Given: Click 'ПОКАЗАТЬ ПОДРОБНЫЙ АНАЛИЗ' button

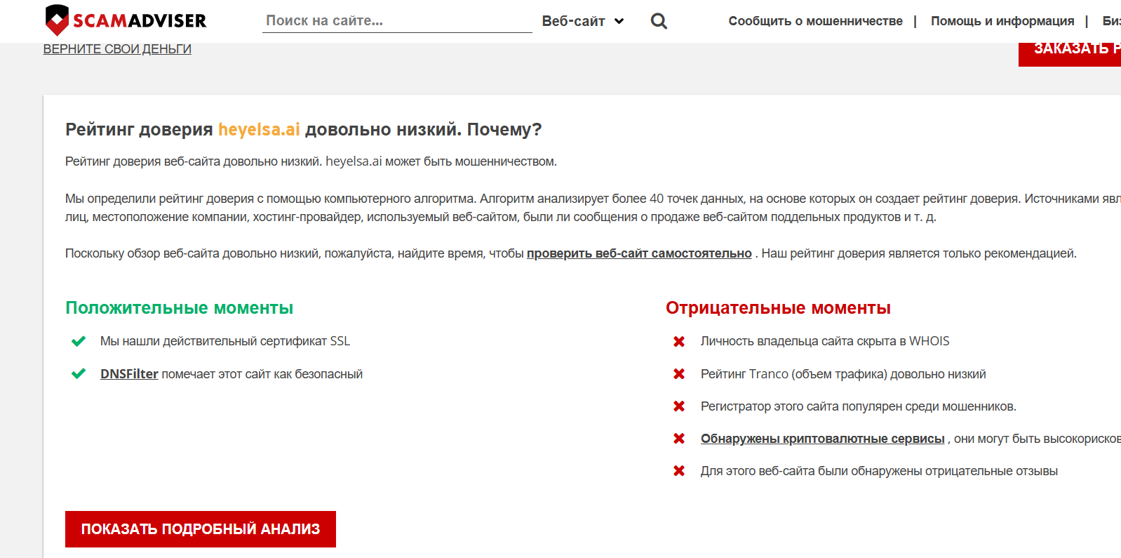Looking at the screenshot, I should coord(201,529).
